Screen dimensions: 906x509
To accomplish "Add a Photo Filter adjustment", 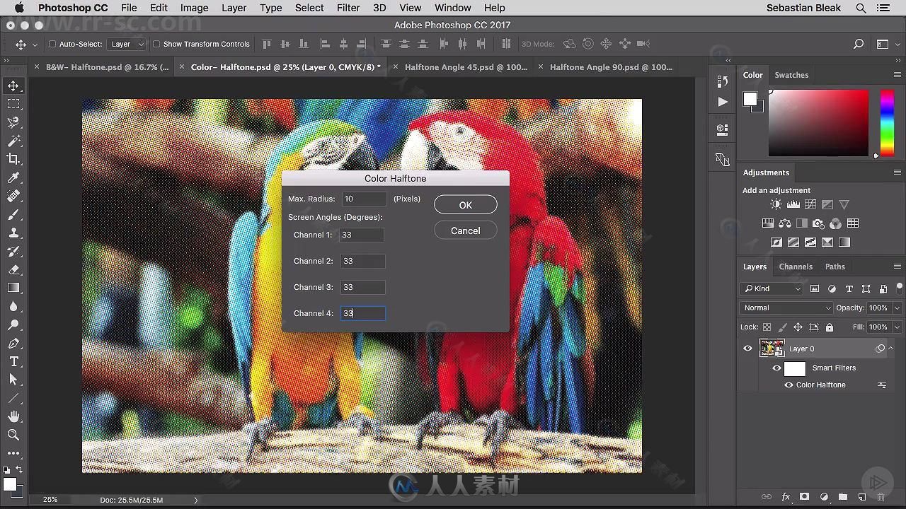I will click(818, 223).
